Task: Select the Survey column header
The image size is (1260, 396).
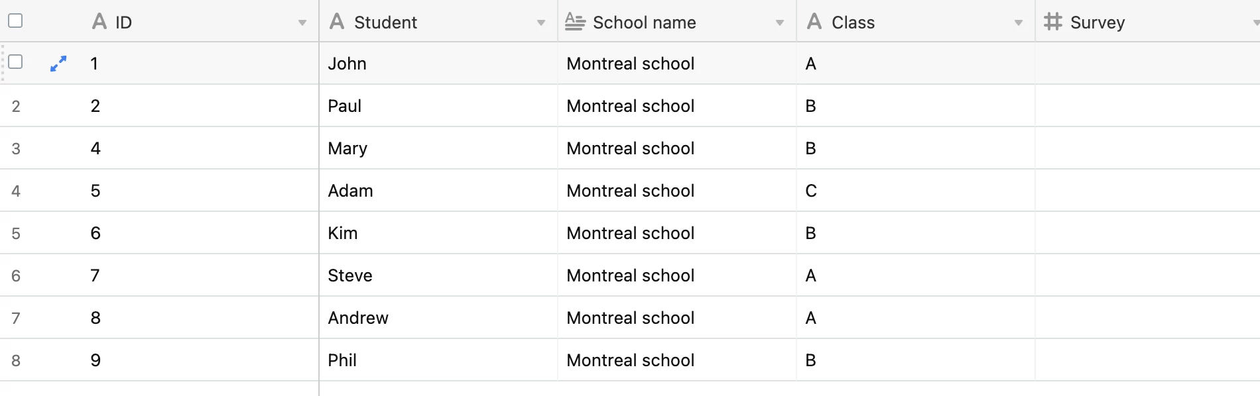Action: click(1148, 22)
